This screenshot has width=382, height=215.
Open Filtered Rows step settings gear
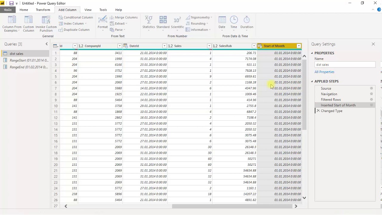(x=372, y=100)
